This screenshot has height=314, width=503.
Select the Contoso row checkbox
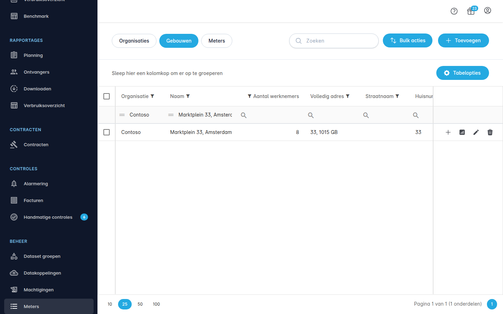[x=107, y=132]
